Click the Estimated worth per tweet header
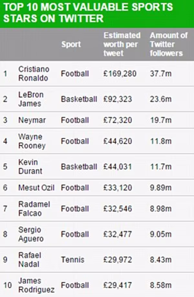The width and height of the screenshot is (194, 297). coord(122,44)
